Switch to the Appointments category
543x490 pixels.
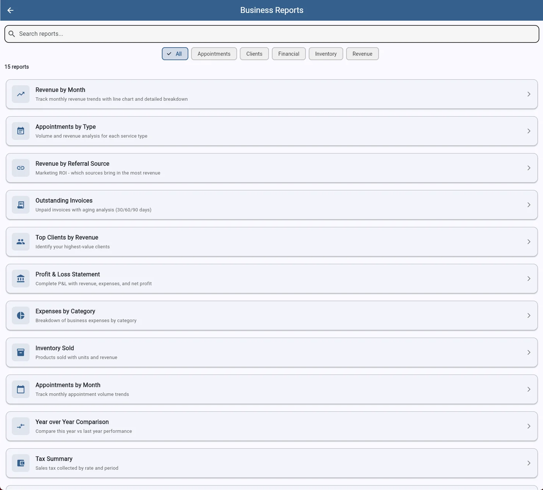pyautogui.click(x=214, y=54)
